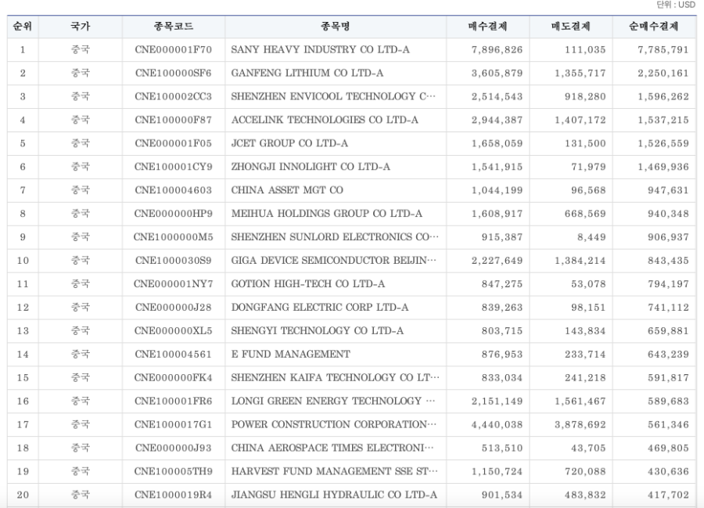Select GANFENG LITHIUM CO LTD-A name

tap(307, 73)
